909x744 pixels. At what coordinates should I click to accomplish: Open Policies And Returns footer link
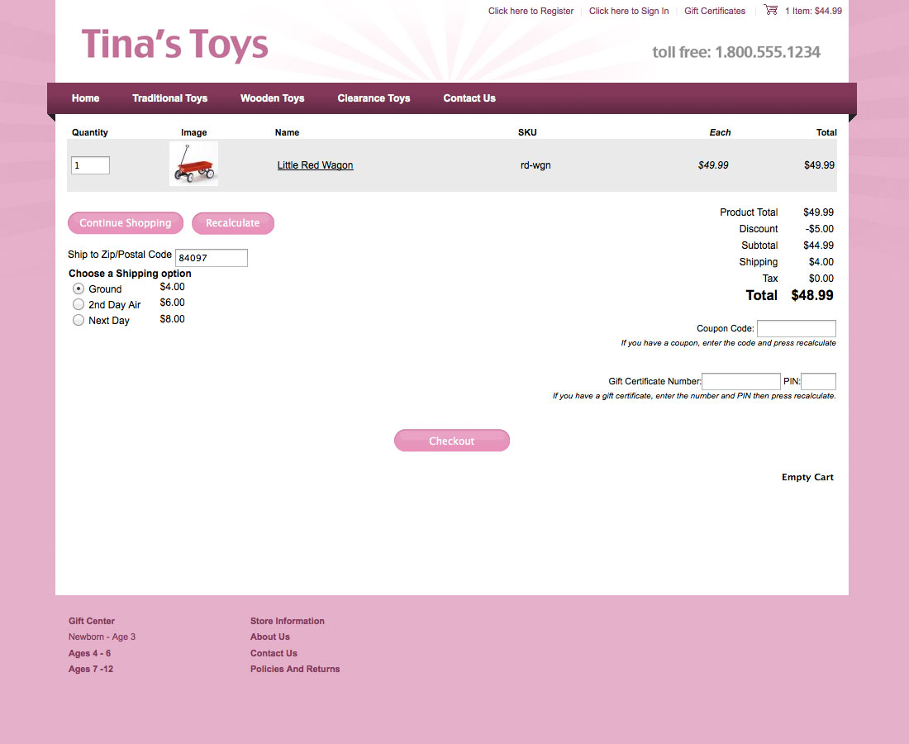pos(295,669)
